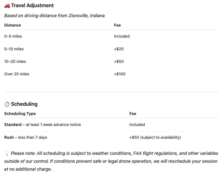Screen dimensions: 220x175
Task: Select the 10–20 miles row label
Action: pos(15,62)
